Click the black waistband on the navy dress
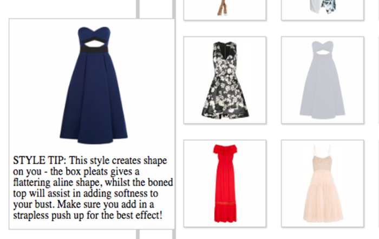Image resolution: width=379 pixels, height=239 pixels. click(x=94, y=50)
